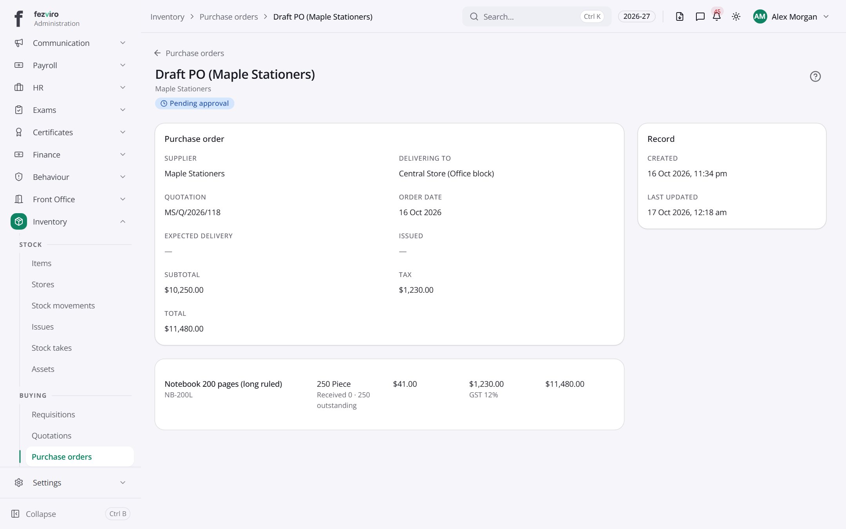Open the Alex Morgan account dropdown arrow

coord(826,16)
